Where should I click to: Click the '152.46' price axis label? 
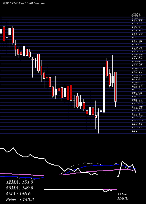(x=137, y=86)
